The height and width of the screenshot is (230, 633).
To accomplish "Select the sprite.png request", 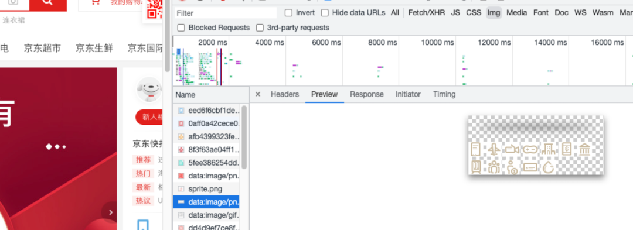I will point(206,188).
